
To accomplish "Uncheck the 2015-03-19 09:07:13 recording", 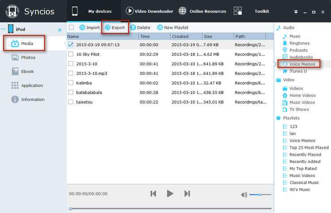I will click(x=71, y=45).
